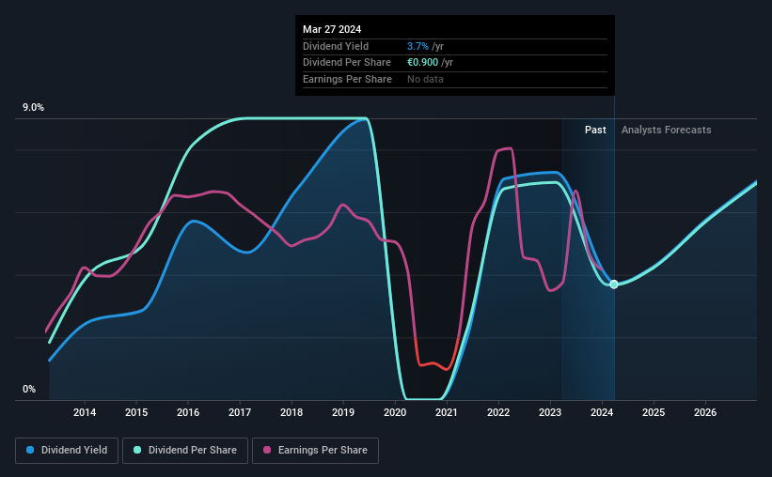
Task: Toggle the Earnings Per Share legend button
Action: pos(315,451)
